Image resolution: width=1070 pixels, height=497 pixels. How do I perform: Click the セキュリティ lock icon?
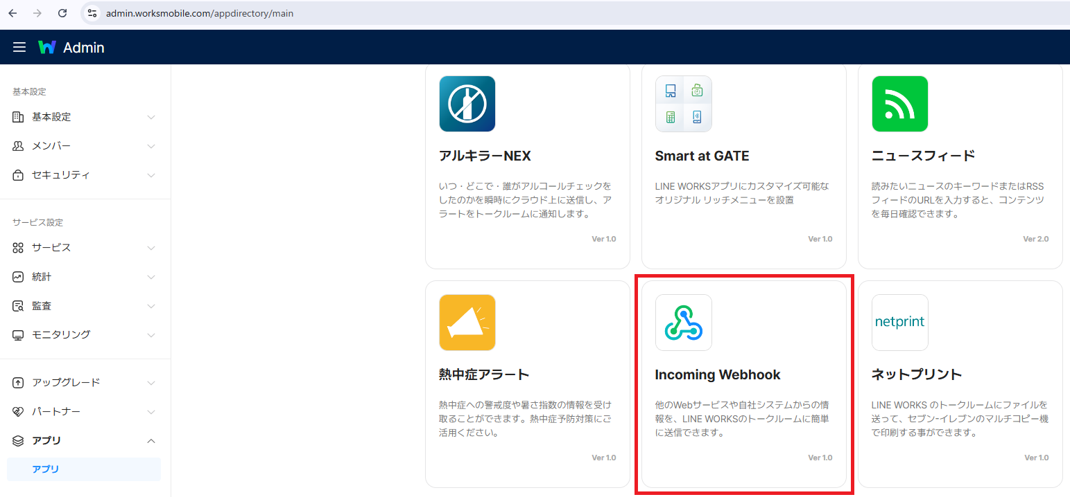click(x=18, y=175)
